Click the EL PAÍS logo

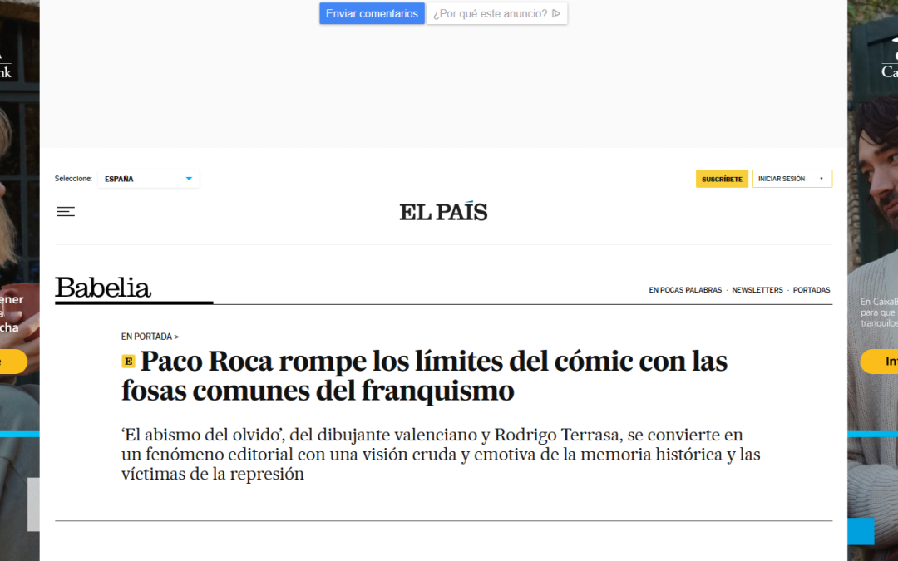(443, 212)
